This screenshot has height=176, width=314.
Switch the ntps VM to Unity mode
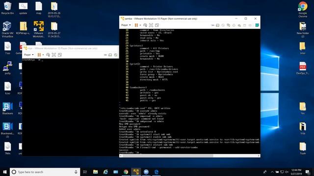(x=60, y=55)
